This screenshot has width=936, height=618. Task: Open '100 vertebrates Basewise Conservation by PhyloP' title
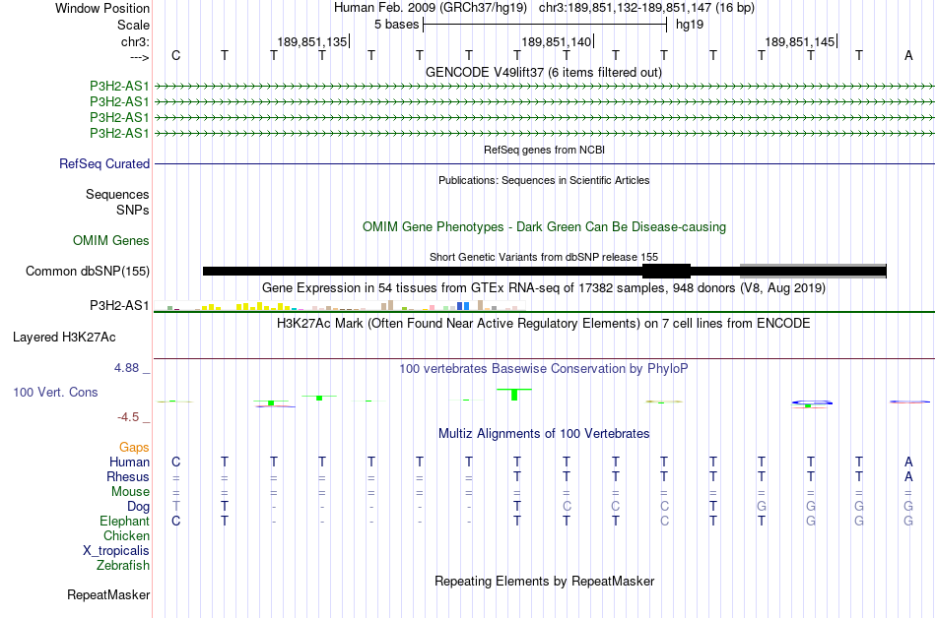(x=544, y=369)
